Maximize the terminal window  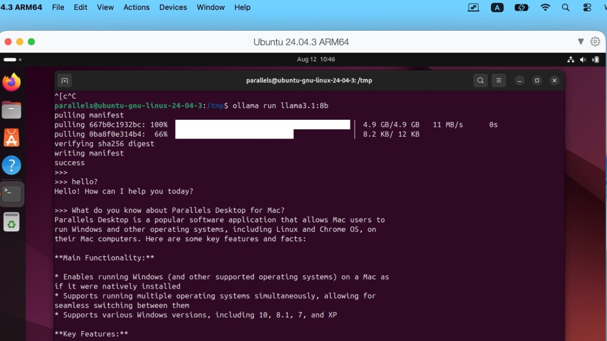pos(537,80)
